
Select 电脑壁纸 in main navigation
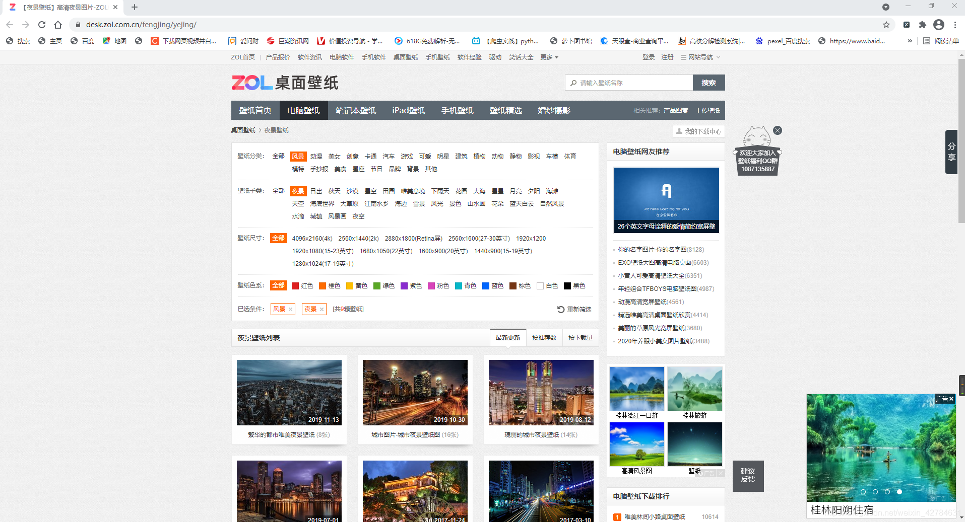click(x=303, y=110)
